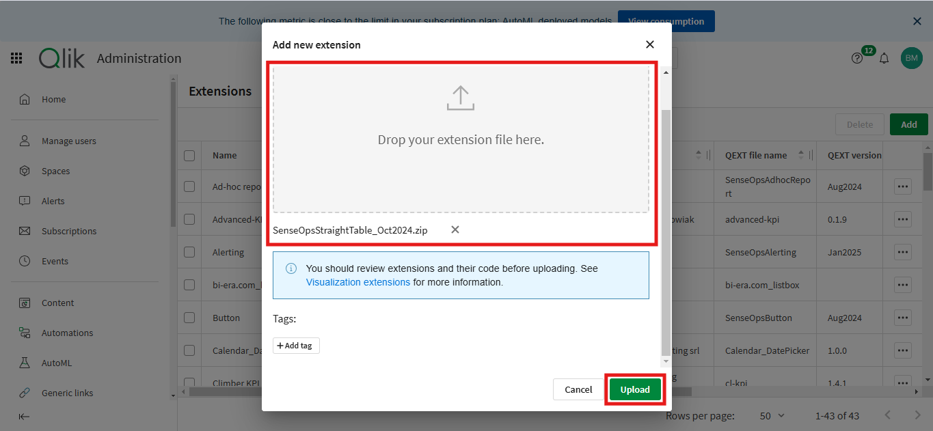This screenshot has height=431, width=933.
Task: Open ellipsis menu for Calendar_DatePicker row
Action: tap(902, 350)
